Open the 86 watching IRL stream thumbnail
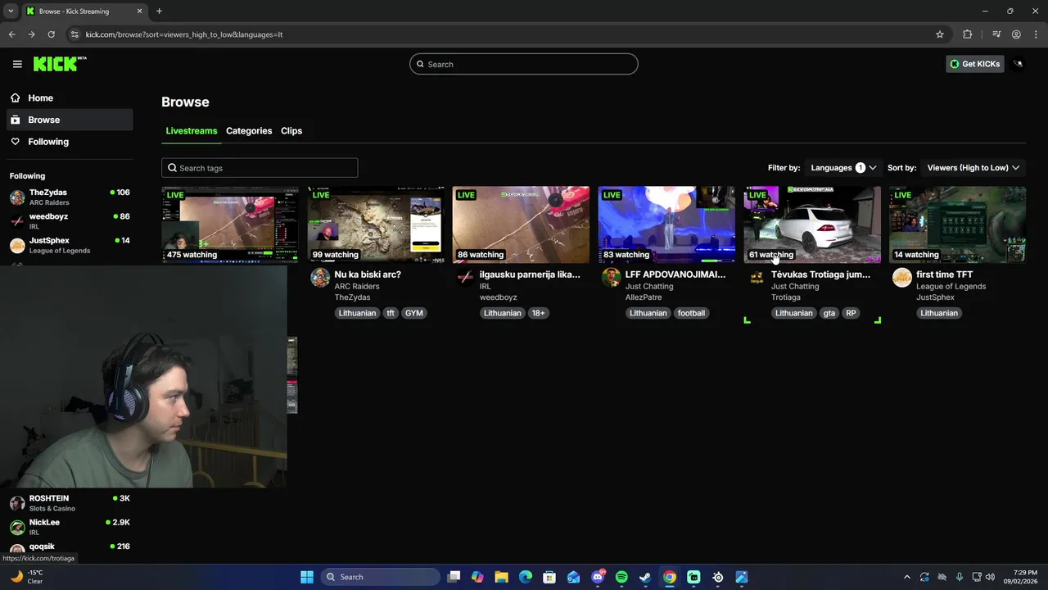This screenshot has width=1048, height=590. tap(521, 225)
